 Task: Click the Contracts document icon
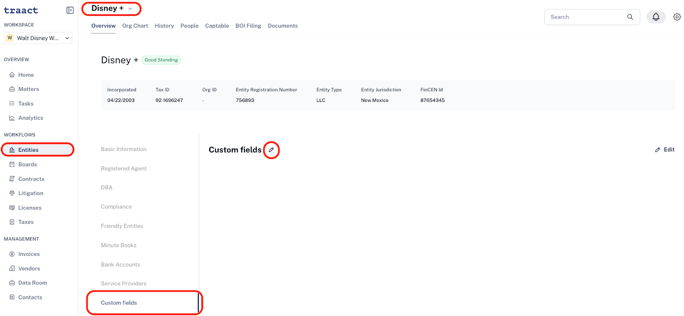12,179
